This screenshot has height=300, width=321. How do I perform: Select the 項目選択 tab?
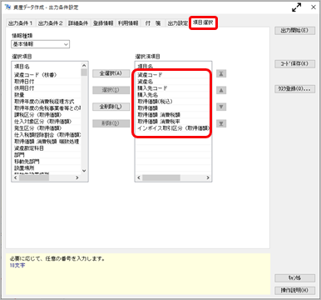pos(203,22)
